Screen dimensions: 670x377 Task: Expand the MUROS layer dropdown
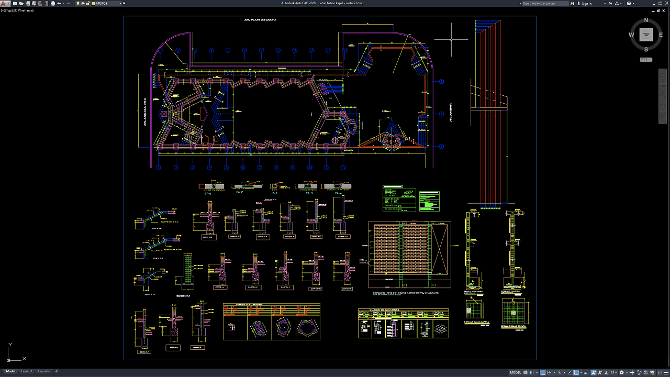tap(120, 3)
